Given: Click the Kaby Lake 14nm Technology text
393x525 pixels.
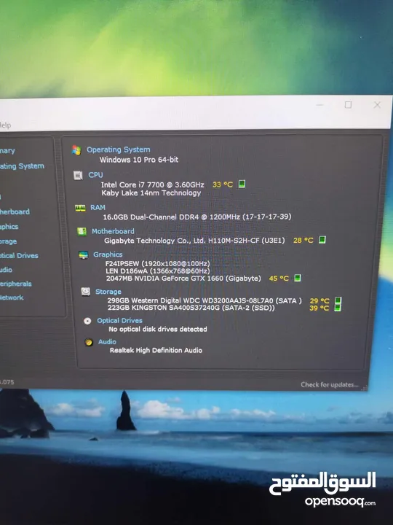Looking at the screenshot, I should tap(151, 192).
